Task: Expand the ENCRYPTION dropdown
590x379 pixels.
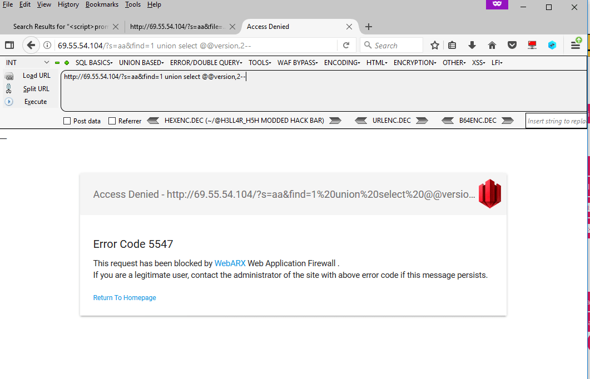Action: pos(415,63)
